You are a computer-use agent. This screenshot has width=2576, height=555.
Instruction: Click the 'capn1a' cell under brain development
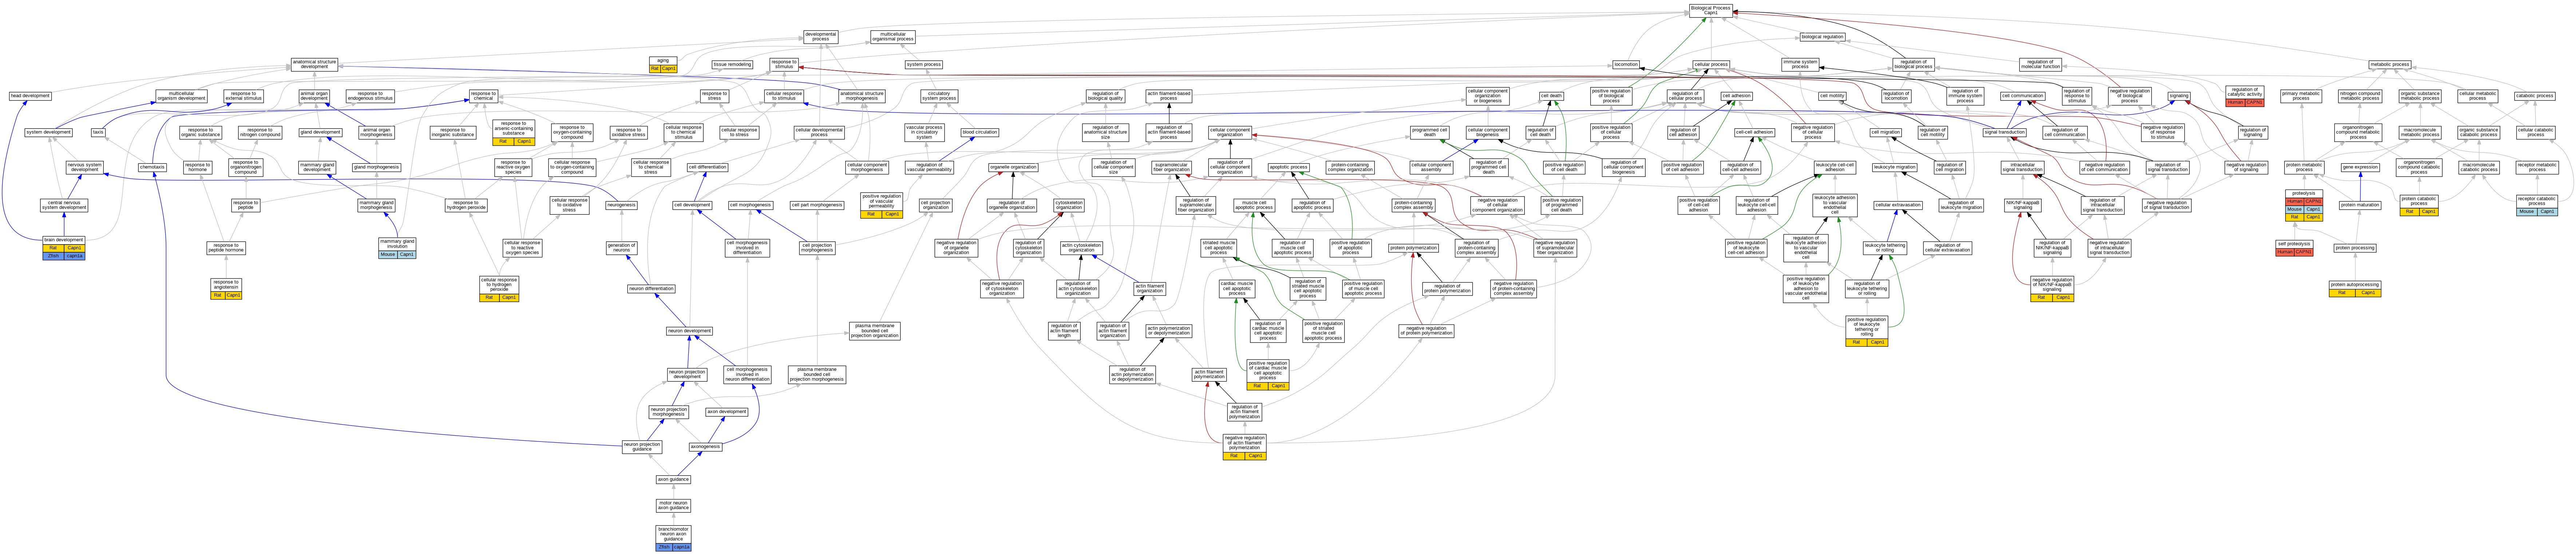click(x=75, y=256)
